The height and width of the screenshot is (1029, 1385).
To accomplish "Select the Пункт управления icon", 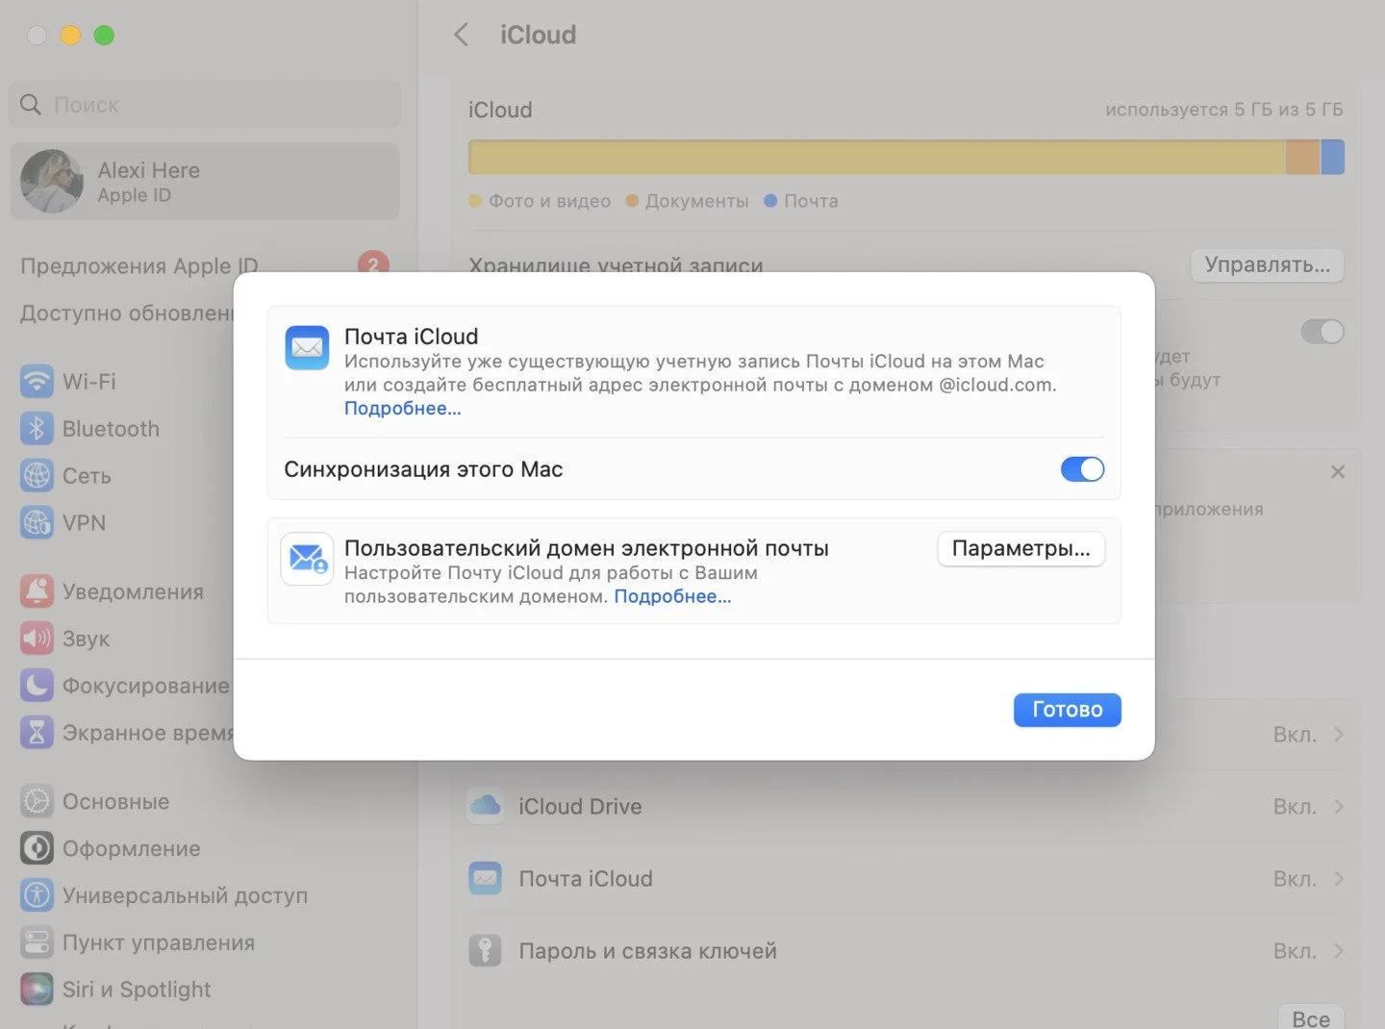I will pyautogui.click(x=37, y=942).
